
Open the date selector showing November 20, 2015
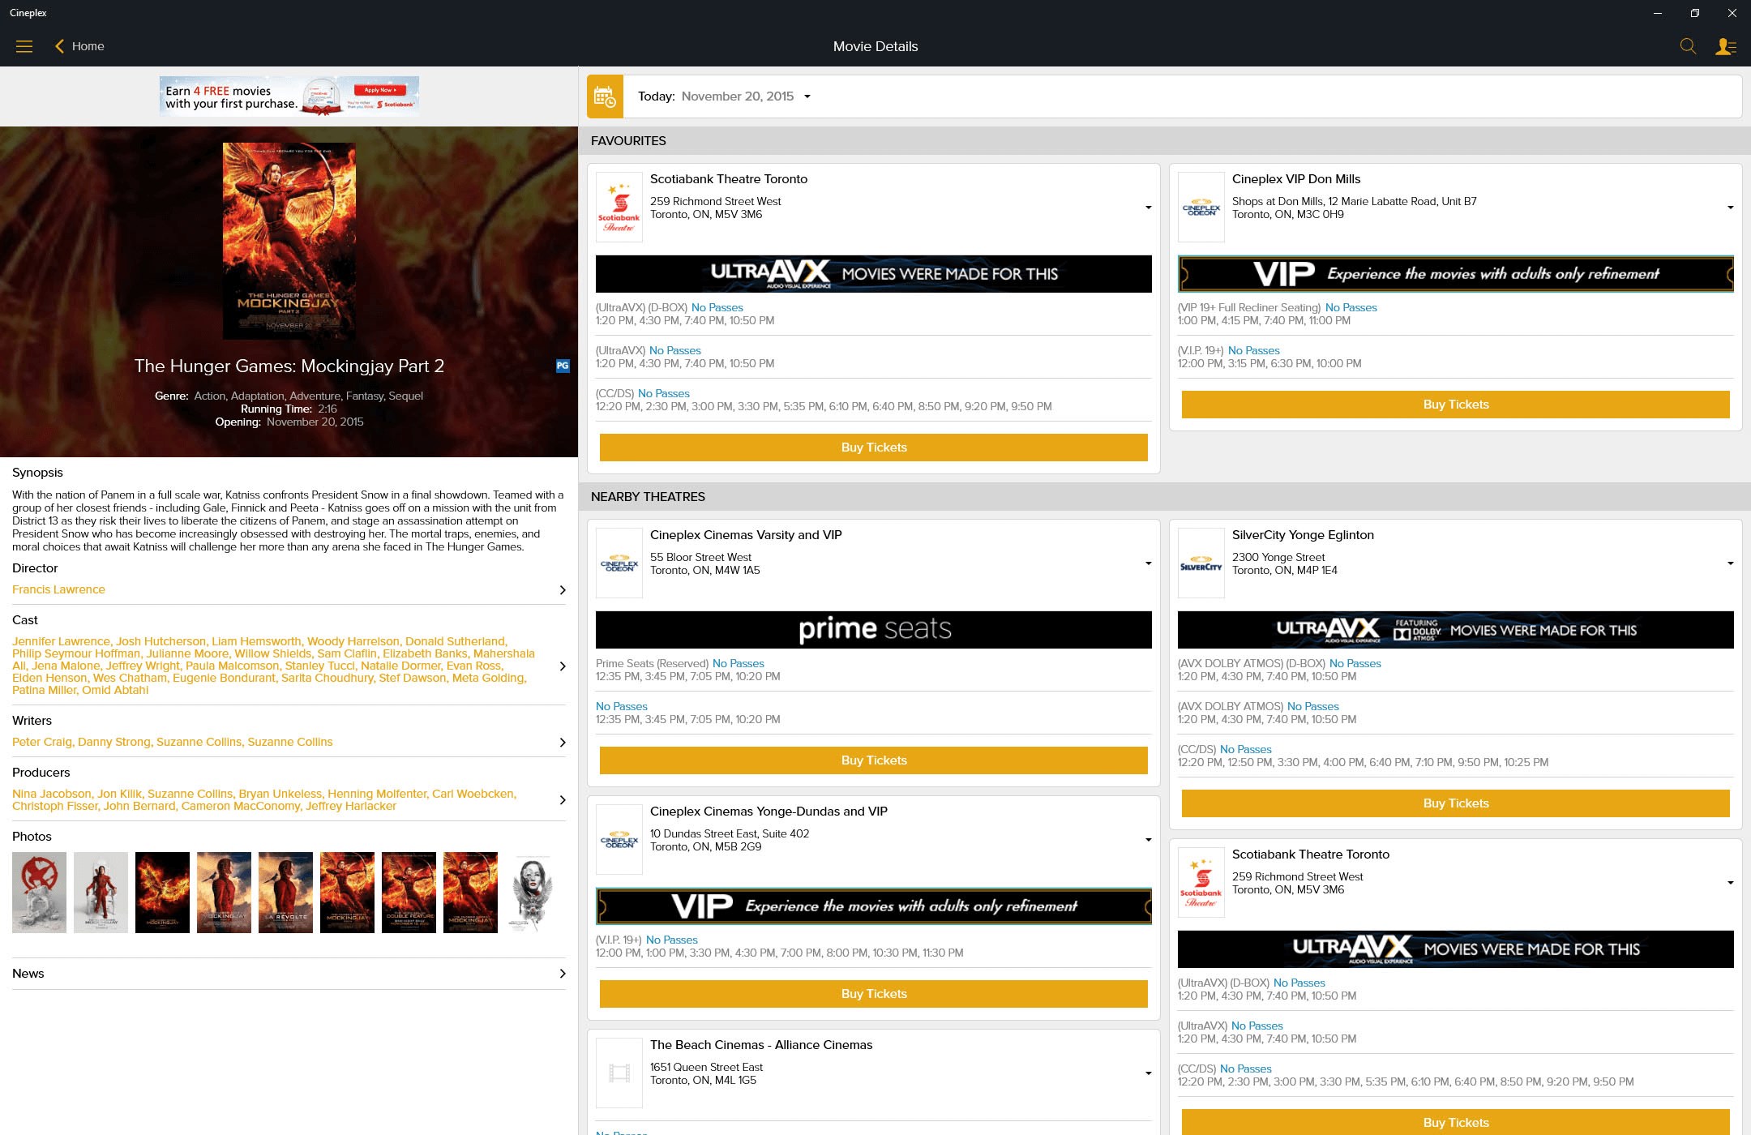[744, 96]
